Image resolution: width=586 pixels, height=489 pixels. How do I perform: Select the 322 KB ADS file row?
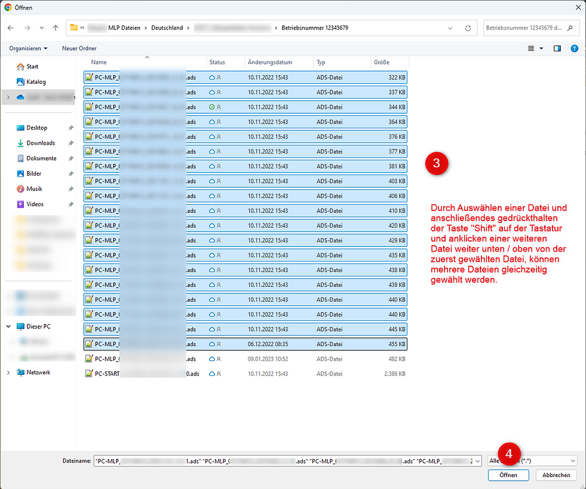[x=245, y=78]
